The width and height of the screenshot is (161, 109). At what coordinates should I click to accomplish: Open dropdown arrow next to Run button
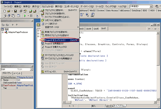(x=28, y=16)
